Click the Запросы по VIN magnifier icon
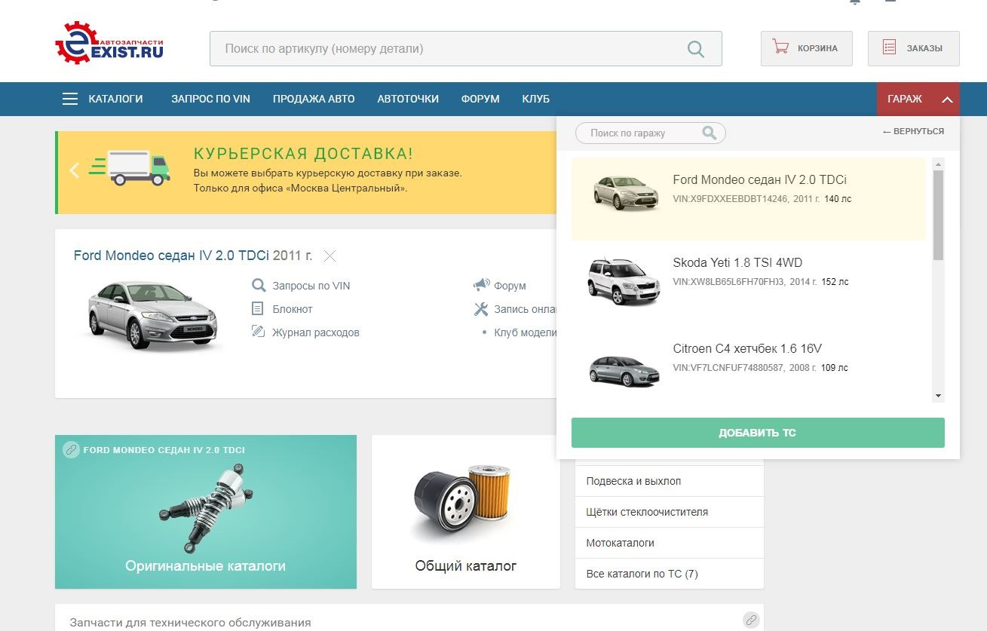The image size is (987, 631). 259,286
